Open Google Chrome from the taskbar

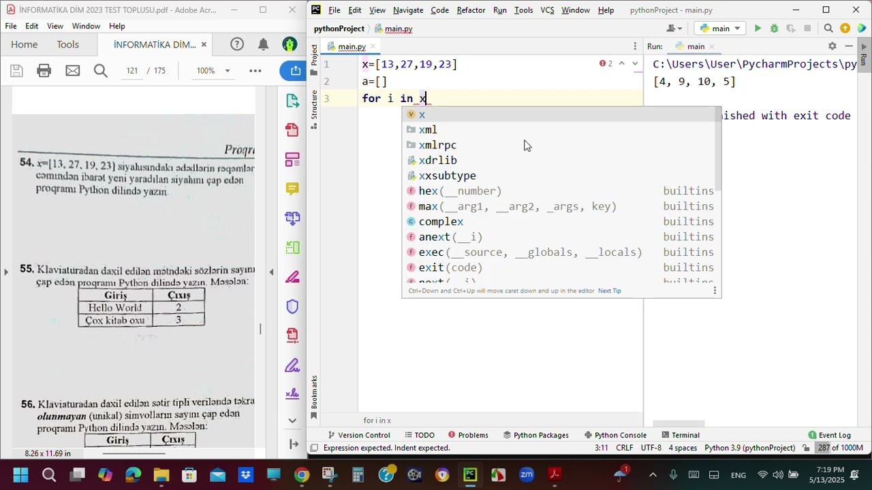pyautogui.click(x=301, y=474)
